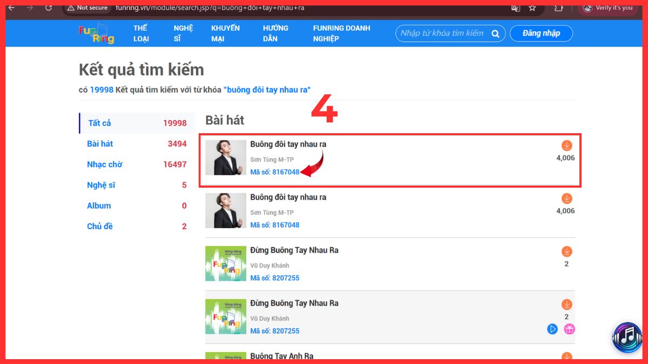The width and height of the screenshot is (648, 364).
Task: Open the browser extensions puzzle icon
Action: [x=559, y=8]
